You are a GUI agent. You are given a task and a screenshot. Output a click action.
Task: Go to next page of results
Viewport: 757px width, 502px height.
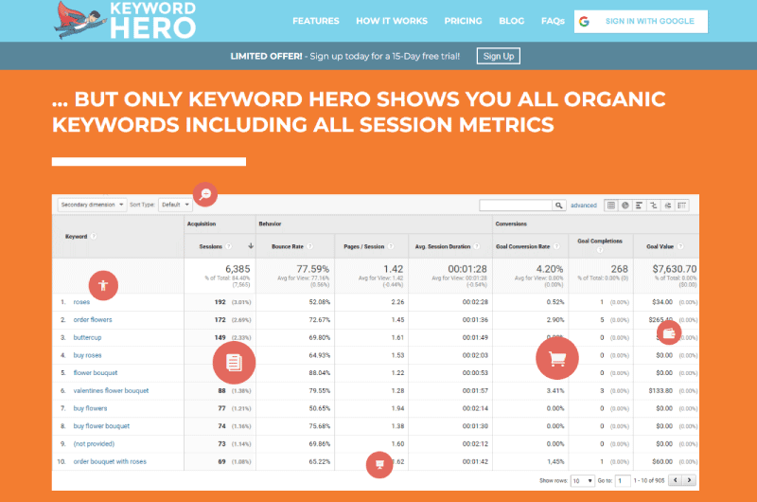point(690,480)
